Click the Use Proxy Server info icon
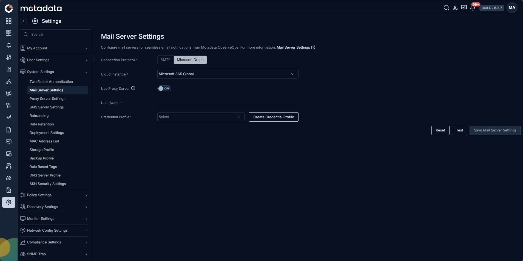 tap(133, 88)
